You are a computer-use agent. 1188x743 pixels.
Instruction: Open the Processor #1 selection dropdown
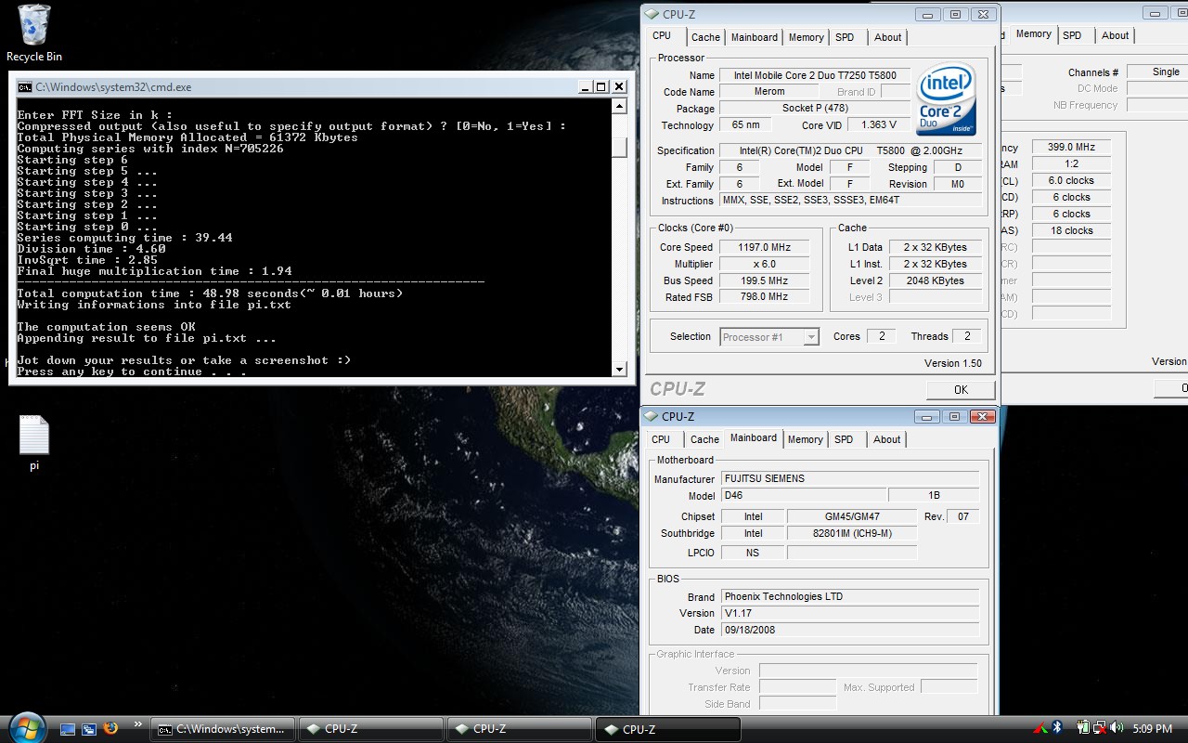click(769, 337)
